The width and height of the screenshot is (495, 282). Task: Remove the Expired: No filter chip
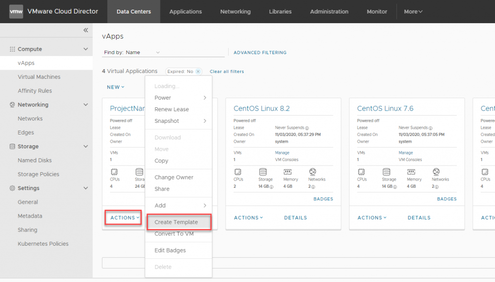tap(198, 72)
